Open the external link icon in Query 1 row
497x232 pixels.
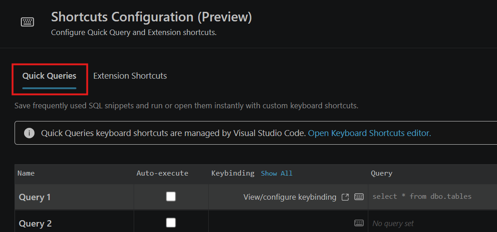345,197
